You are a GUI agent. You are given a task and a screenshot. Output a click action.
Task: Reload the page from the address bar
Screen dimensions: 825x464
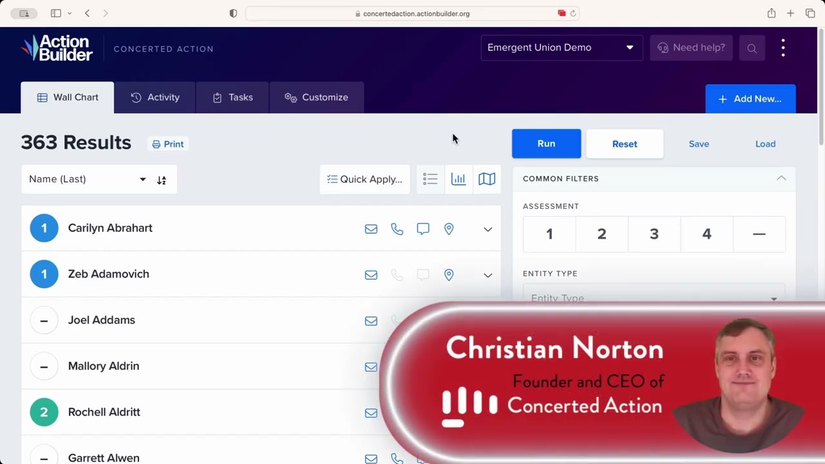[573, 14]
